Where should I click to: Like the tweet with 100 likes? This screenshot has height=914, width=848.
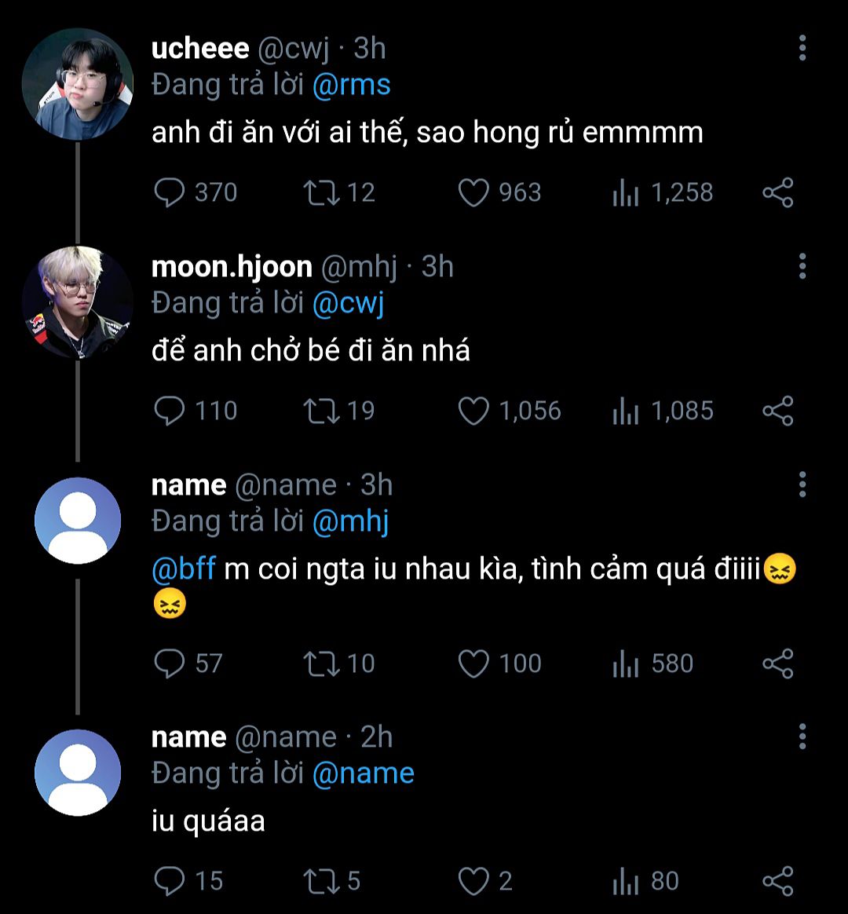click(x=473, y=664)
